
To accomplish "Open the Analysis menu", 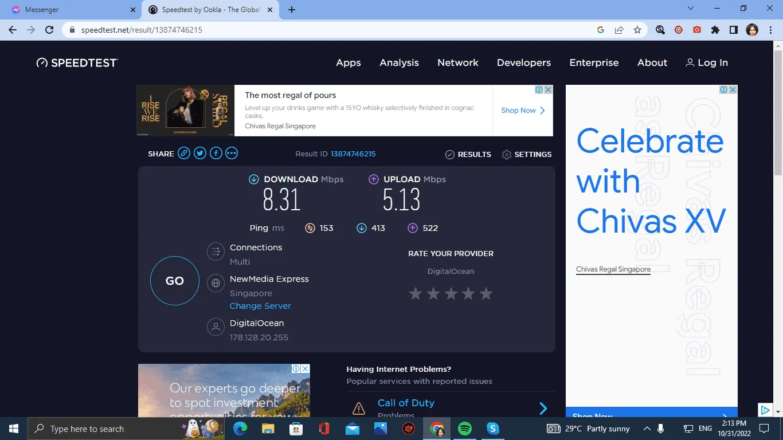I will point(399,63).
